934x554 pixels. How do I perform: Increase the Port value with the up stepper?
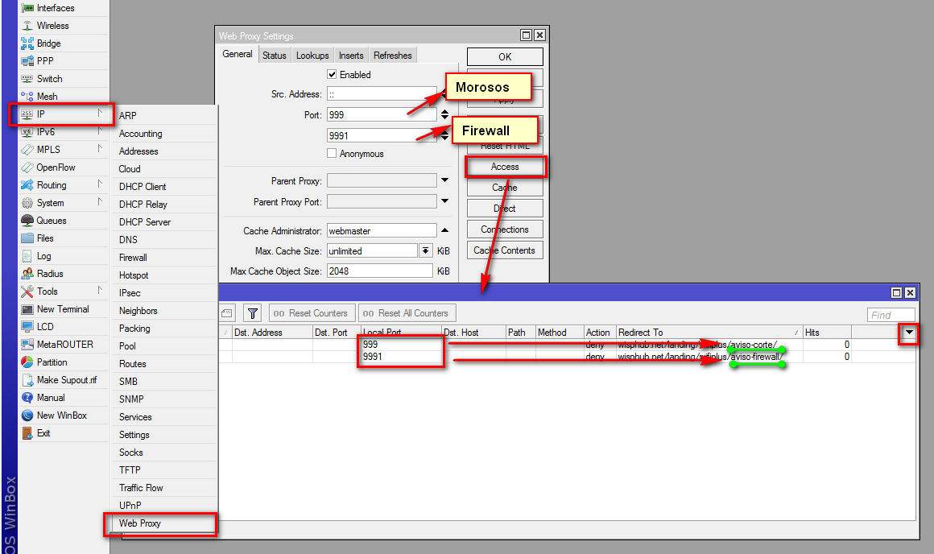point(443,111)
